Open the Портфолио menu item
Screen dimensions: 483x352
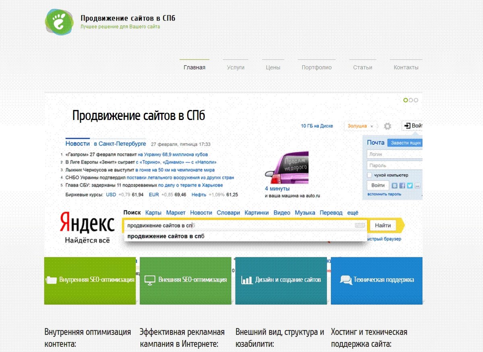tap(317, 67)
